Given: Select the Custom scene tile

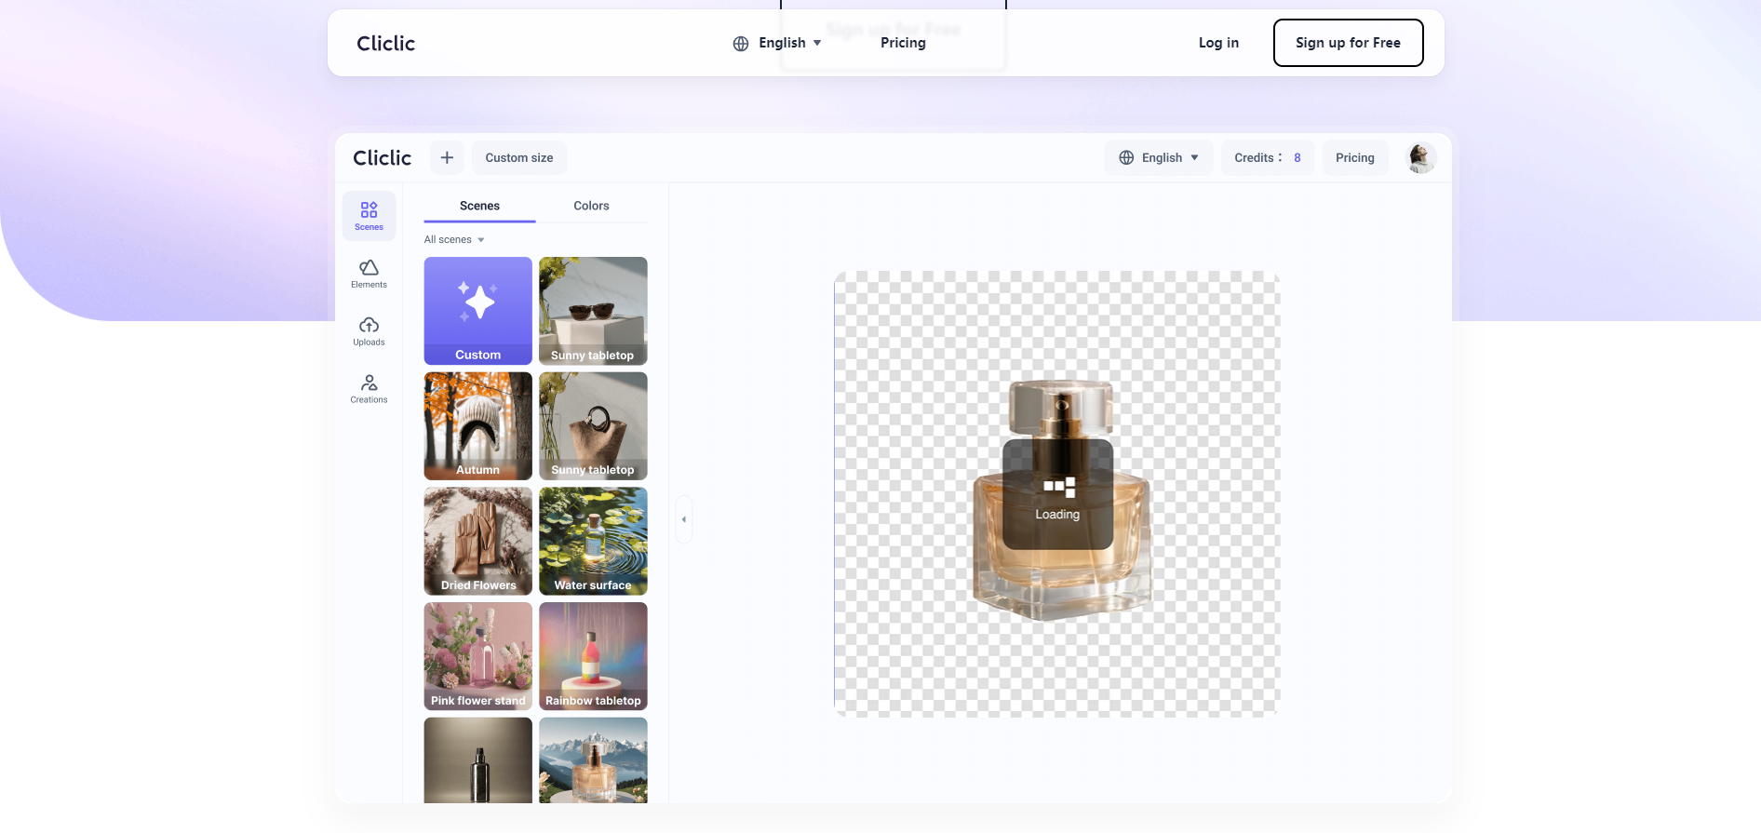Looking at the screenshot, I should 478,311.
